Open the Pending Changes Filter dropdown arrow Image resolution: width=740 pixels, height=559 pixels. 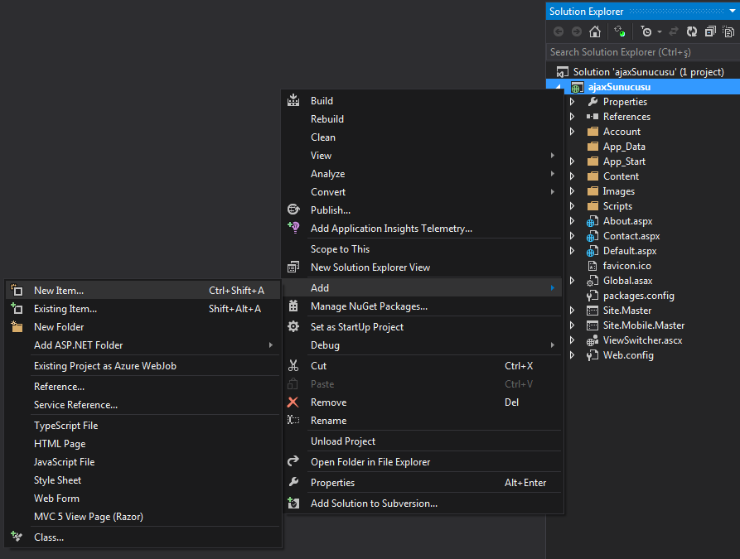660,32
